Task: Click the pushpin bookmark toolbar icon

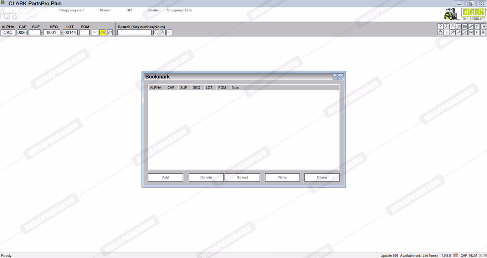Action: pos(452,32)
